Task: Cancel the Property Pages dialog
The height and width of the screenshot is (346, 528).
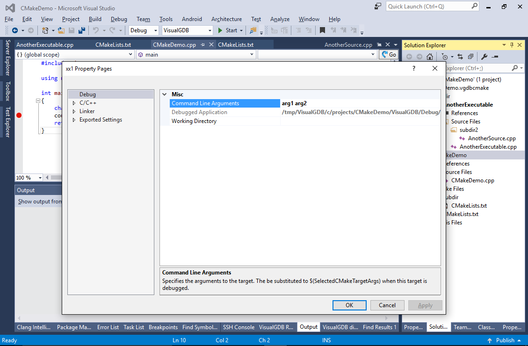Action: 387,305
